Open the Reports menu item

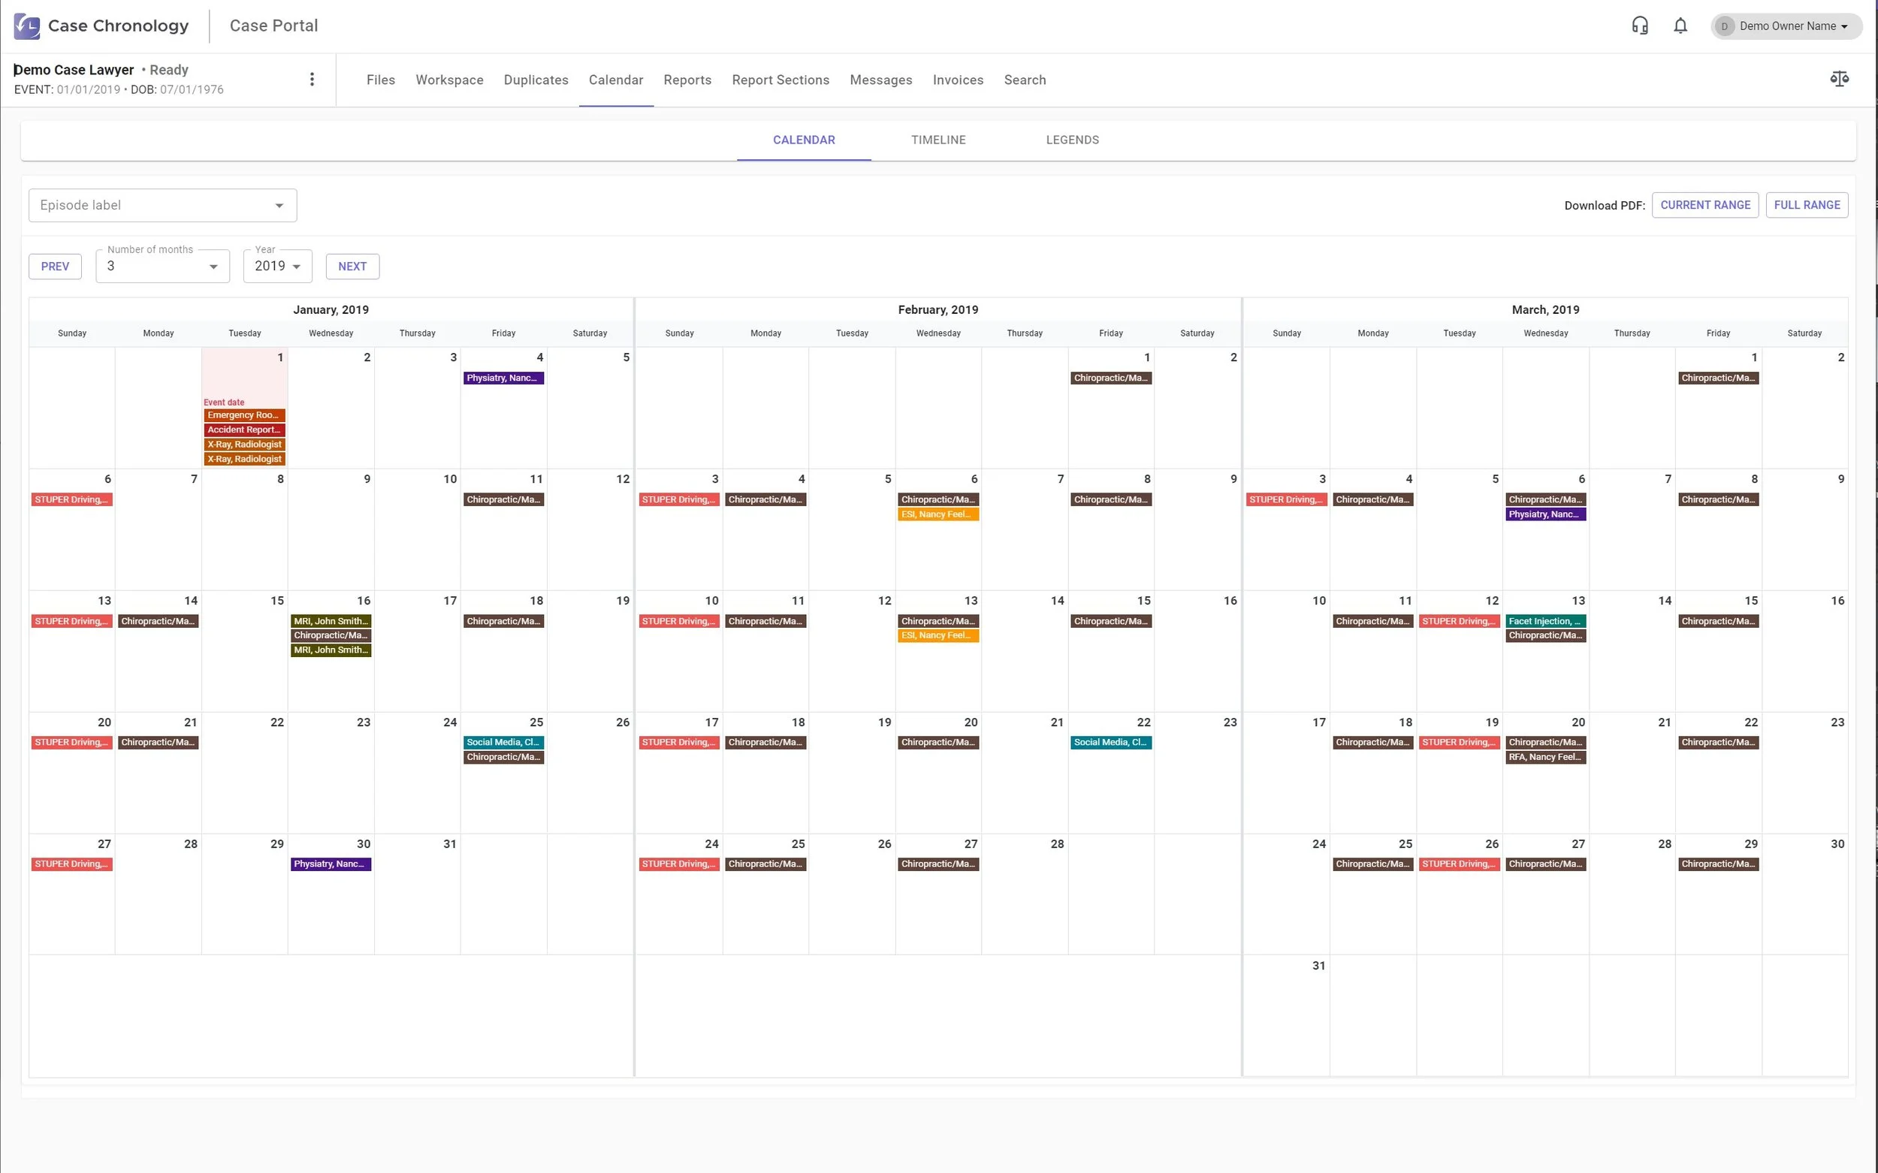687,80
